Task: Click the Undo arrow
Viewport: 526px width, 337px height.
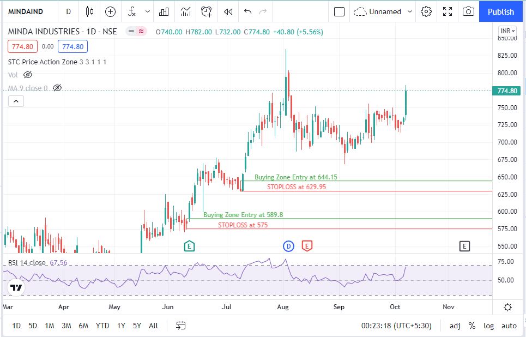Action: click(x=248, y=11)
